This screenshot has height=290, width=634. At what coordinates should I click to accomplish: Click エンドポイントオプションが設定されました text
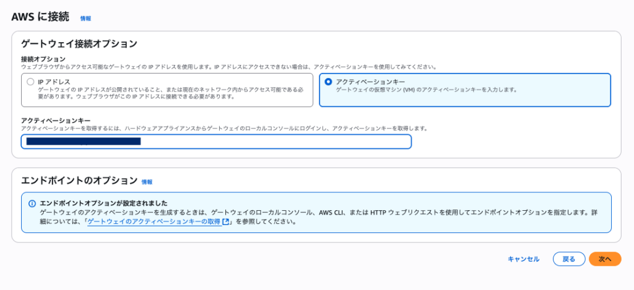click(104, 203)
